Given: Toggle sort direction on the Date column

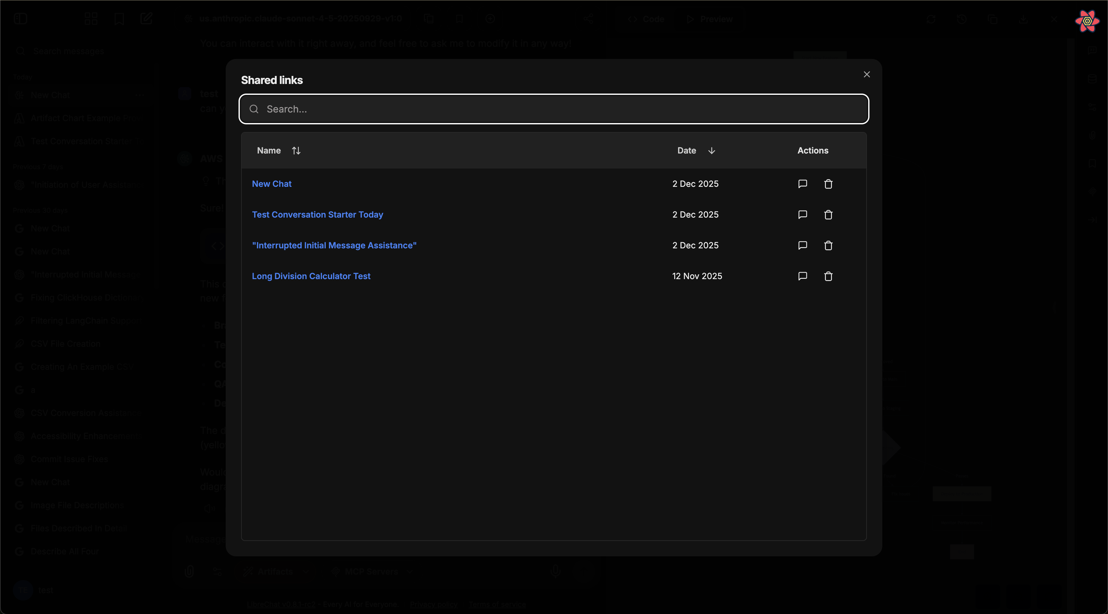Looking at the screenshot, I should click(712, 151).
